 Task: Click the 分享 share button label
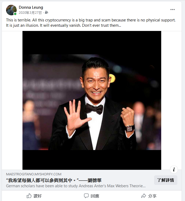[x=152, y=196]
